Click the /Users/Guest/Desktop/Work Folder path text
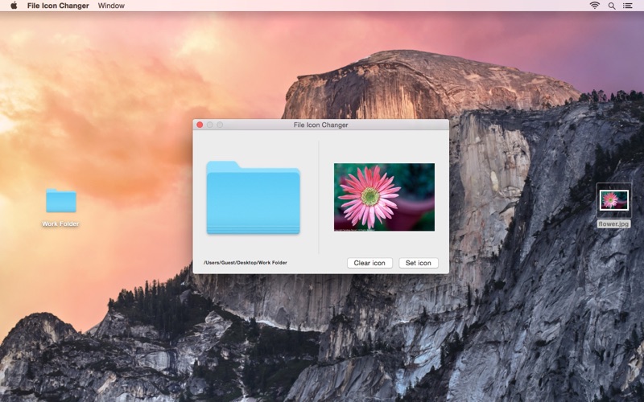The height and width of the screenshot is (402, 644). coord(246,263)
